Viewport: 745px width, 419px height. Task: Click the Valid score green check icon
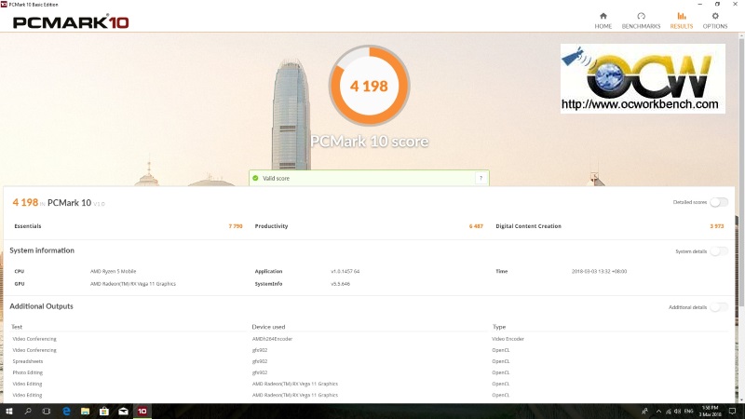click(x=255, y=178)
